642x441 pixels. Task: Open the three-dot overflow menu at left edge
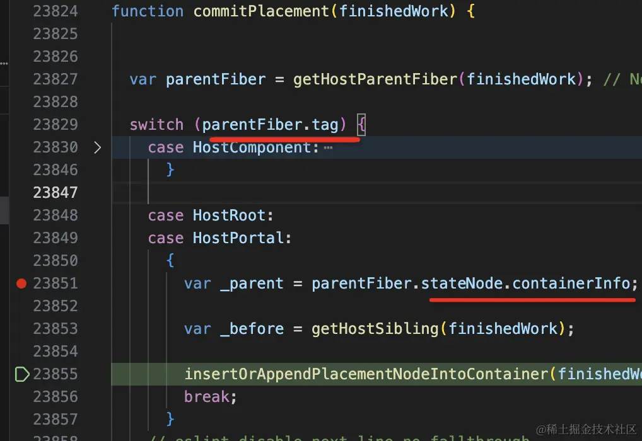click(x=4, y=63)
